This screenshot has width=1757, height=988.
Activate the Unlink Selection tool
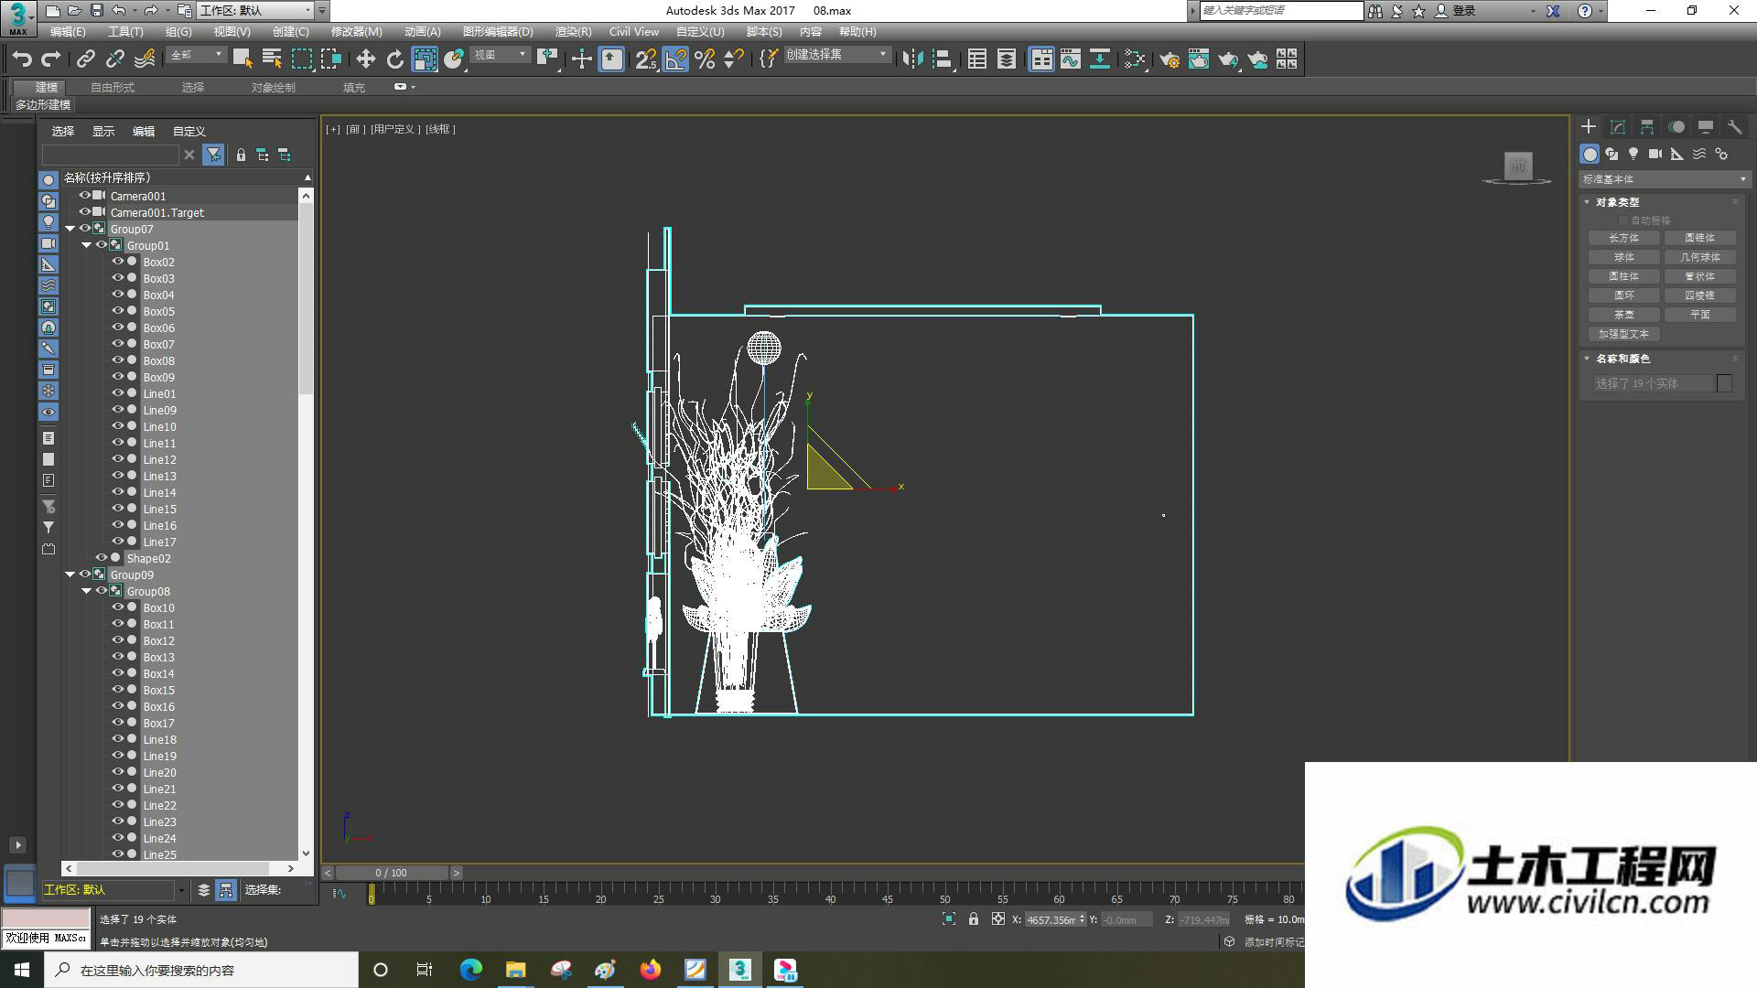click(114, 59)
